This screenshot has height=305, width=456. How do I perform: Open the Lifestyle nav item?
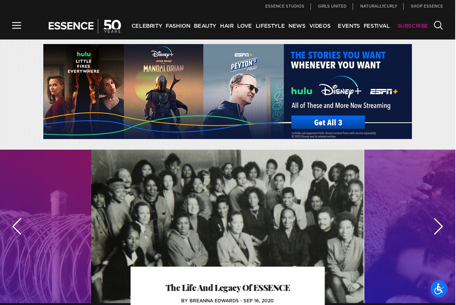(x=270, y=26)
